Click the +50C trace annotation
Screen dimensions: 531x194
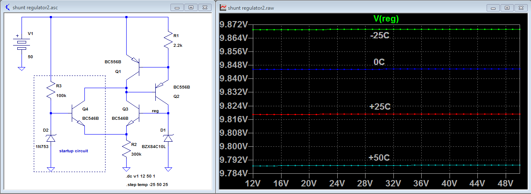click(379, 158)
